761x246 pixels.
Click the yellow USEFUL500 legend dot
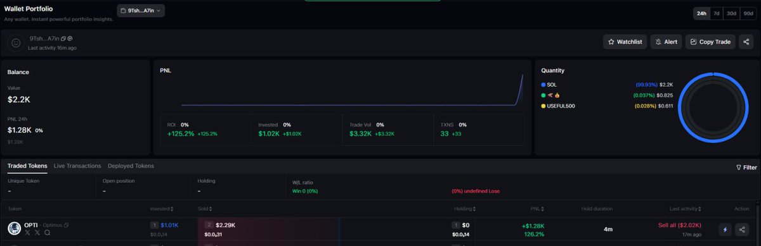(x=543, y=106)
